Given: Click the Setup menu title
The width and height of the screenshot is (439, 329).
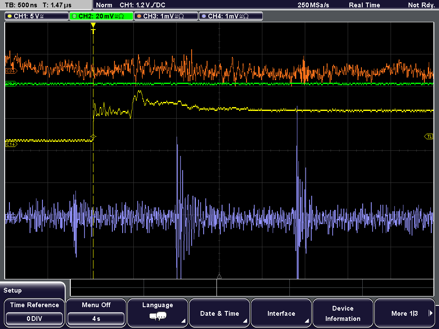Looking at the screenshot, I should point(12,290).
